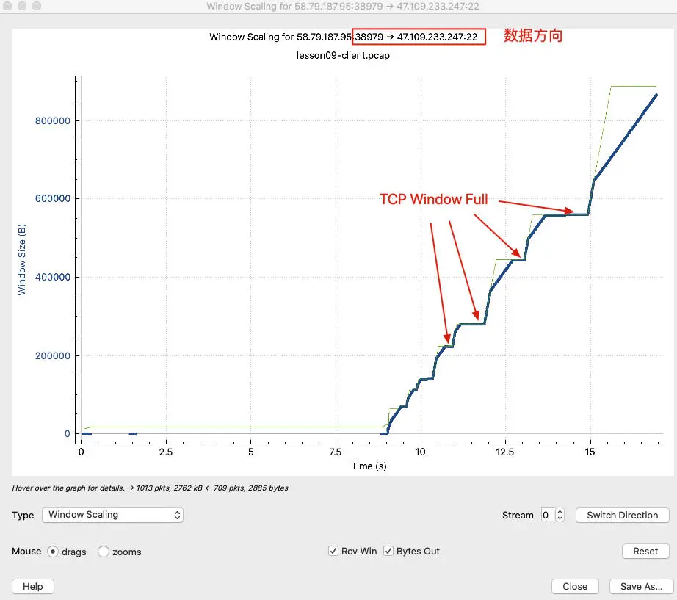Click the 400000 y-axis tick label
Viewport: 677px width, 600px height.
(53, 277)
